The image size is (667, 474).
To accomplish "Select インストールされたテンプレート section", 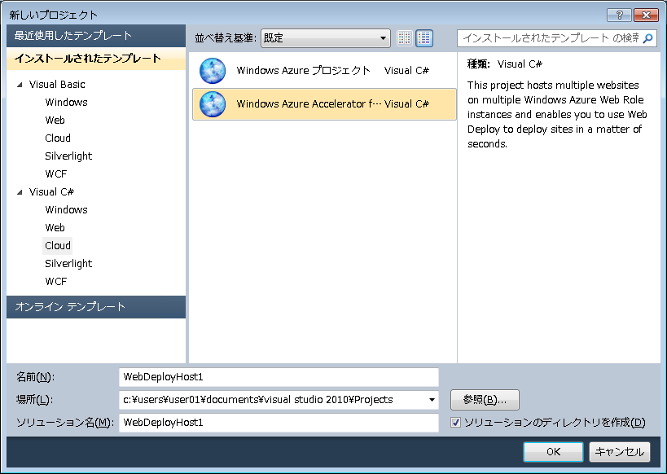I will click(96, 59).
